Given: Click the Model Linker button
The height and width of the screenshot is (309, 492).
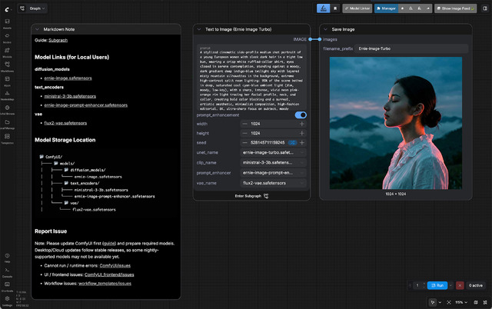Looking at the screenshot, I should (x=356, y=8).
